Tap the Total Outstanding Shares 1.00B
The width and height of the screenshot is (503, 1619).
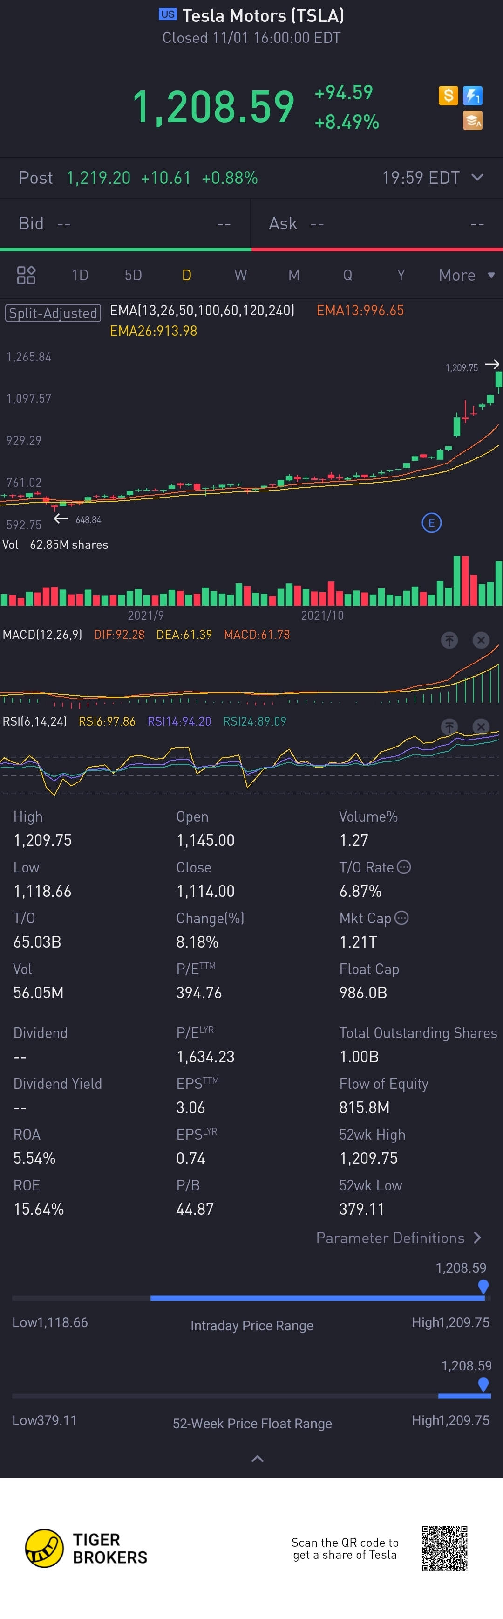(x=359, y=1056)
